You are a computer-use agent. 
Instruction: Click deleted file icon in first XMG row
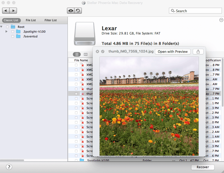[x=82, y=65]
